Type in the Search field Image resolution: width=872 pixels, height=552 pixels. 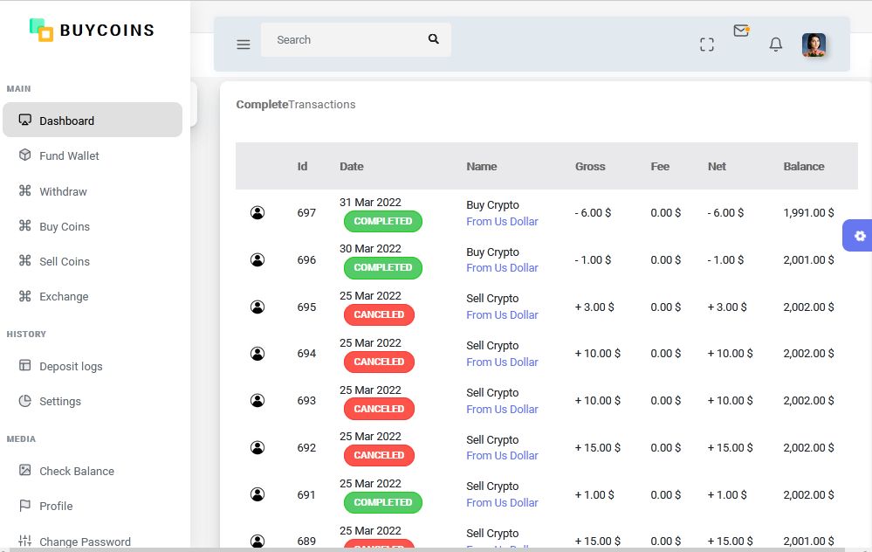coord(345,39)
